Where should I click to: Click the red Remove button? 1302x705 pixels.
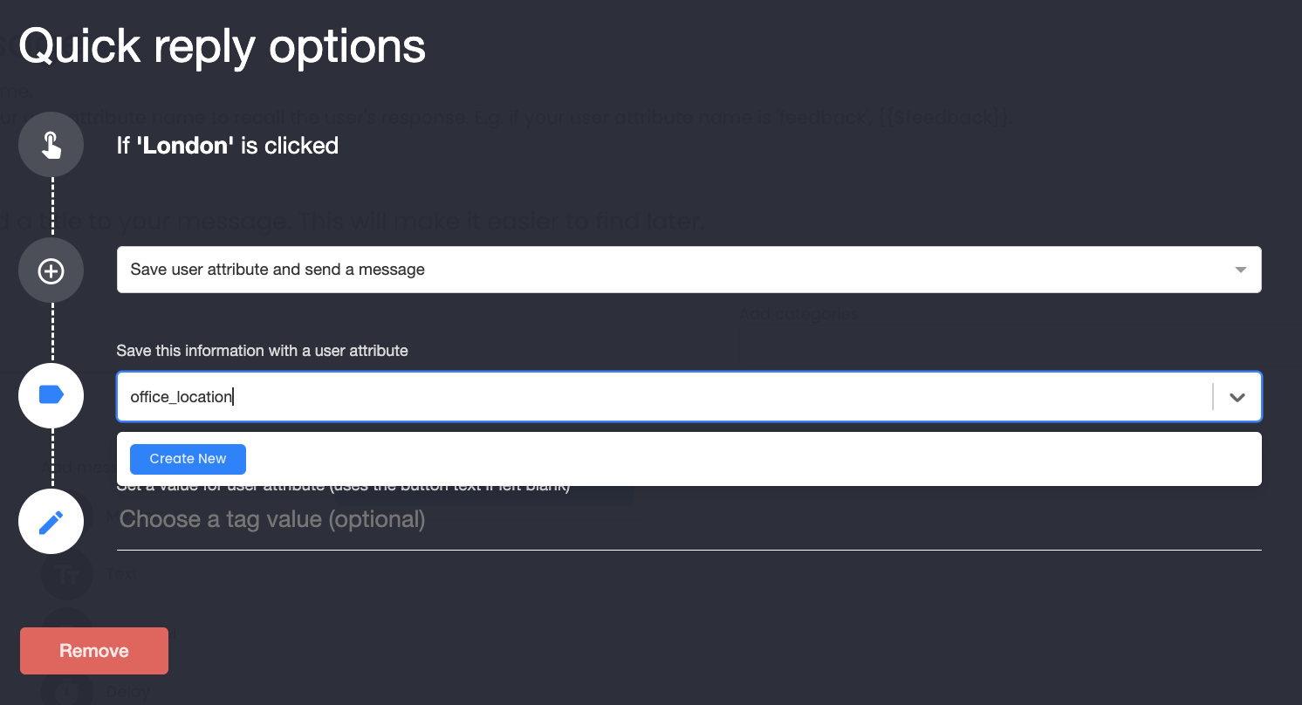tap(94, 651)
